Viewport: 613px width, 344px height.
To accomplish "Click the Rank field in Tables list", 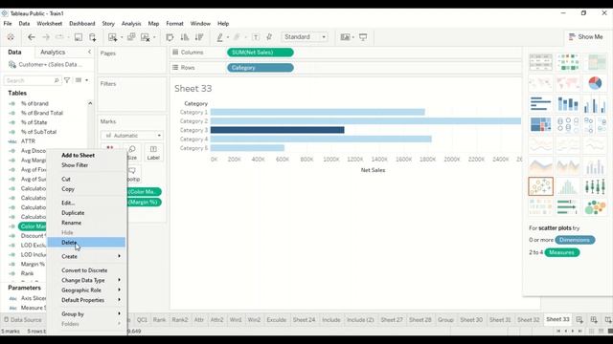I will [x=27, y=273].
